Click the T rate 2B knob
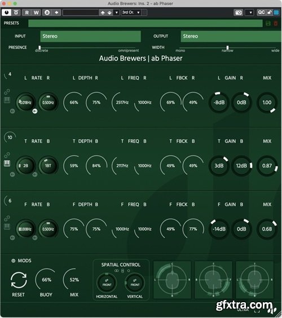Viewport: 282px width, 318px height. tap(26, 166)
